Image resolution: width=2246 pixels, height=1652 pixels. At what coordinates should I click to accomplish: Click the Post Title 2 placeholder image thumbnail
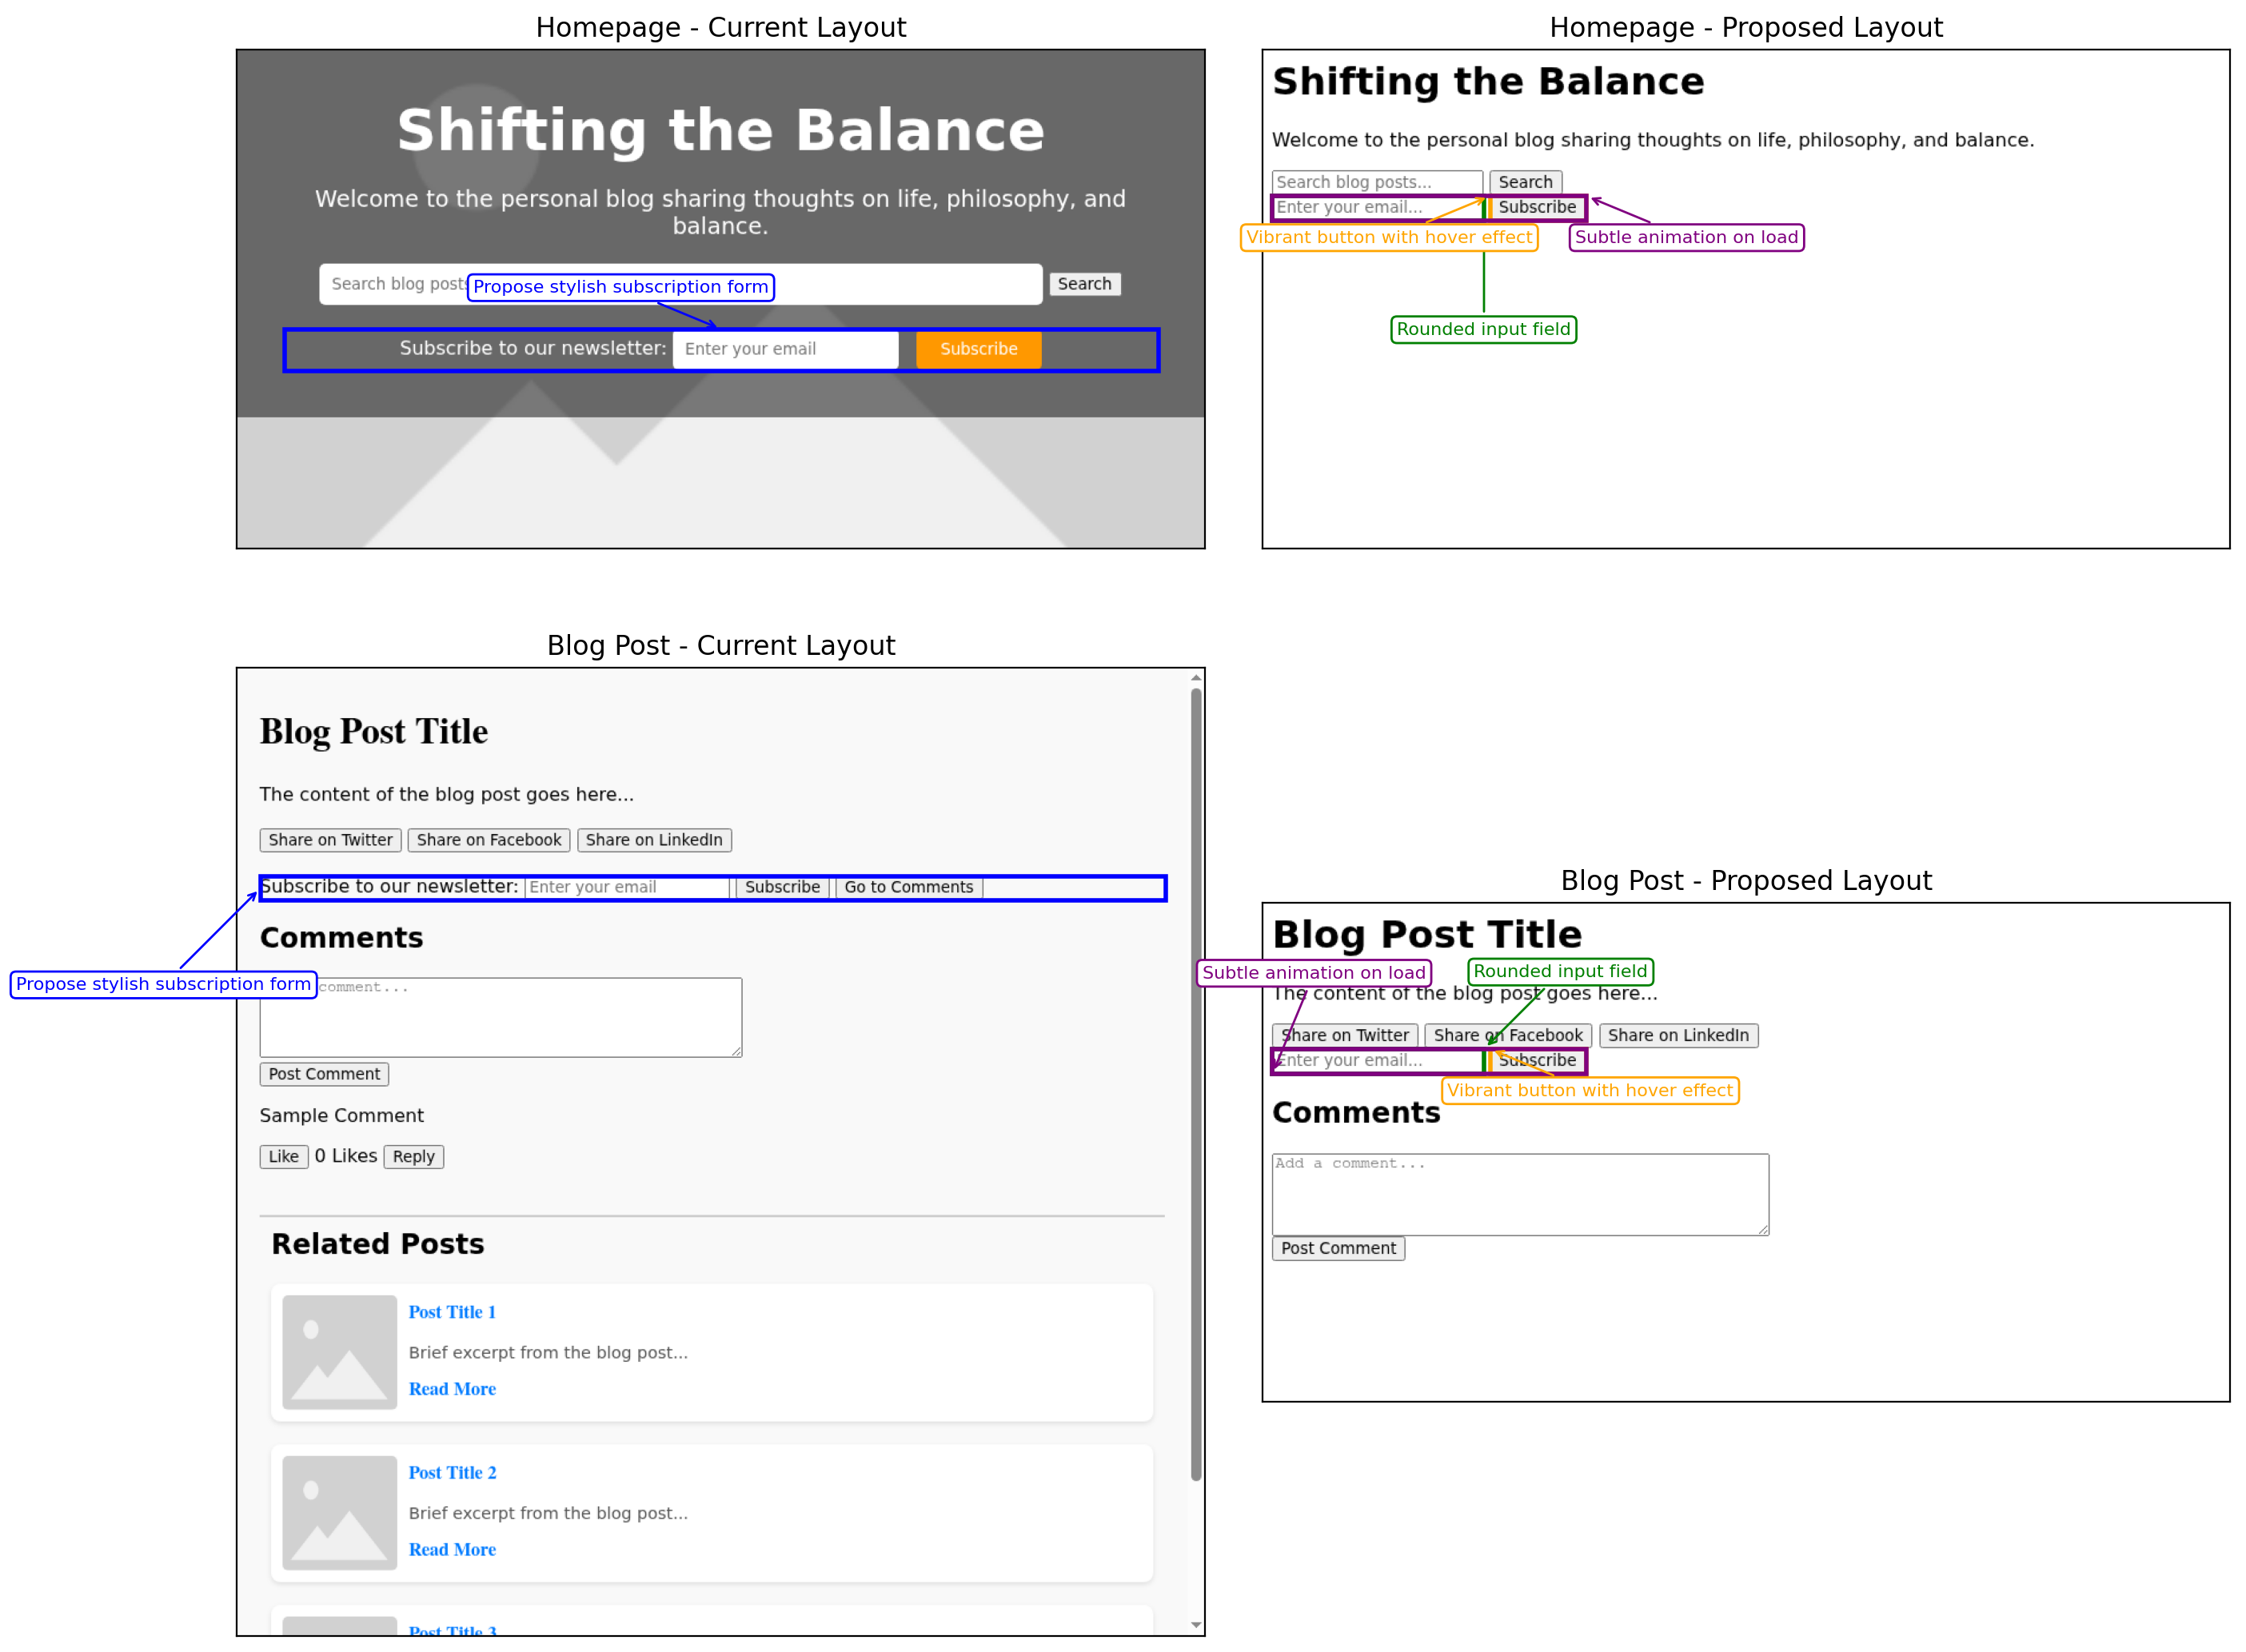[x=339, y=1511]
